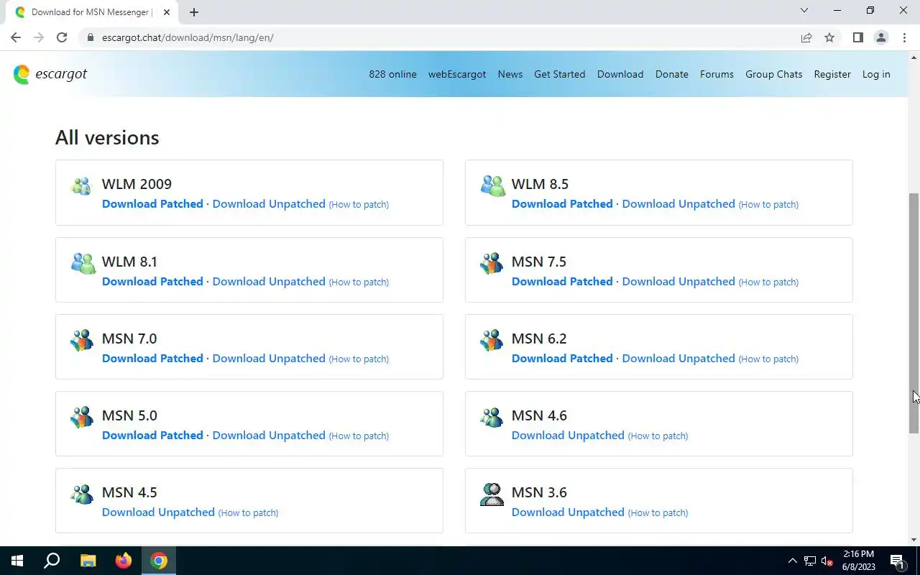Viewport: 920px width, 575px height.
Task: Open the tab search dropdown chevron
Action: [804, 11]
